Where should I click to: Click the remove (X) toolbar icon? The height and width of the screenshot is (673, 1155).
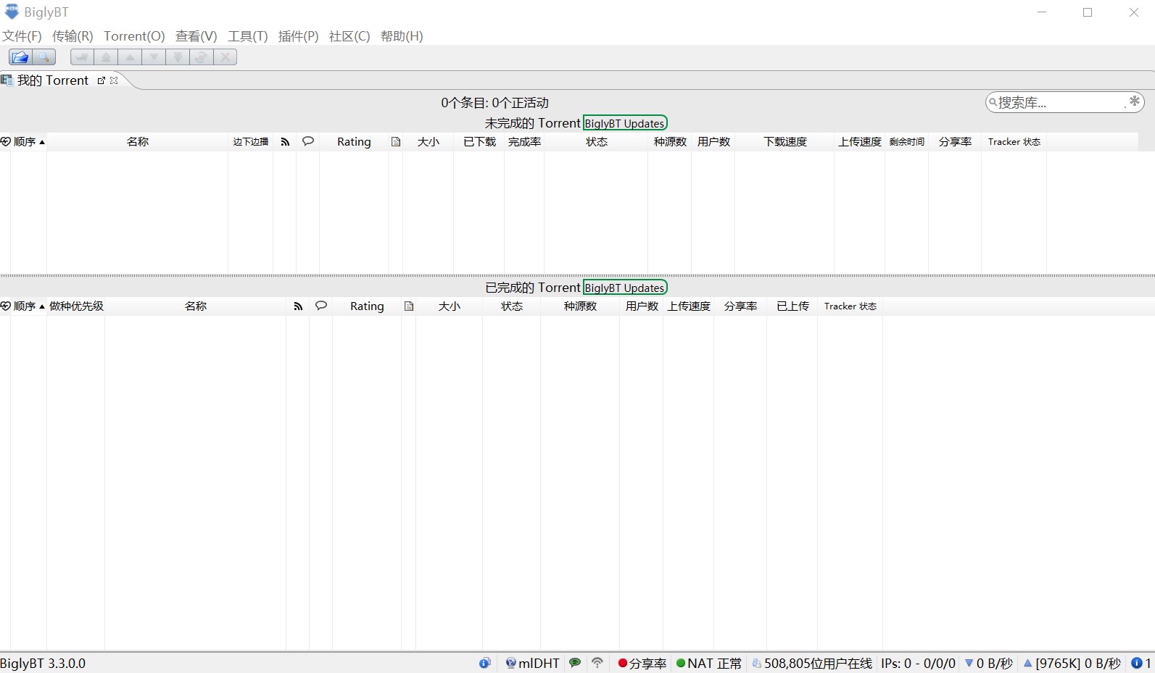225,57
